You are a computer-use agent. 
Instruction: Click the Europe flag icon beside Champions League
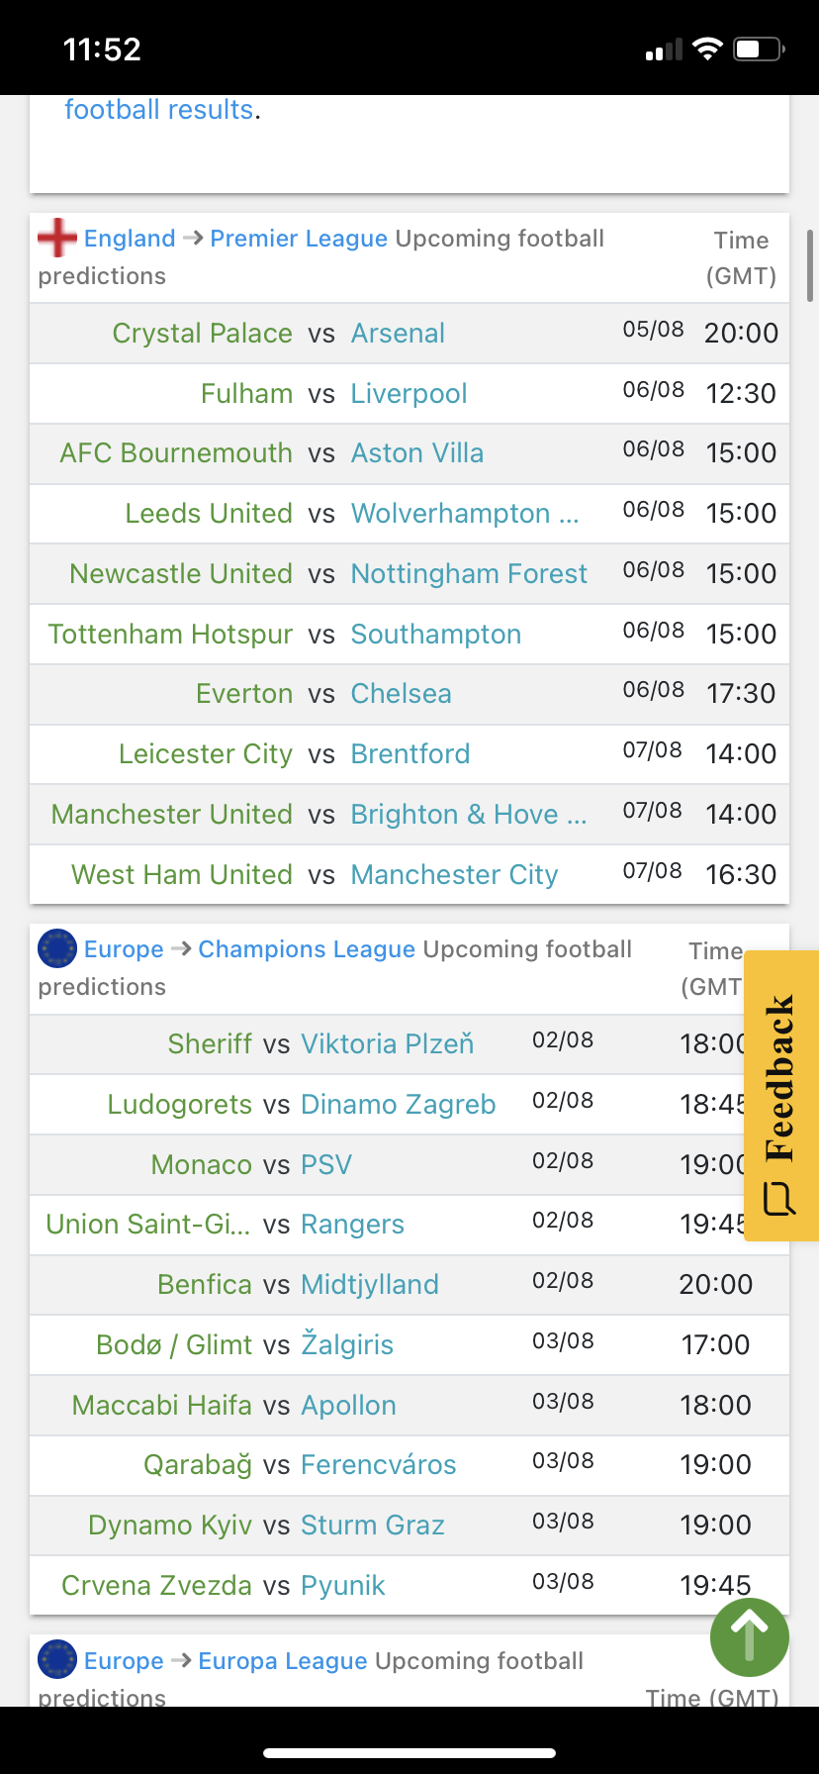pyautogui.click(x=56, y=948)
